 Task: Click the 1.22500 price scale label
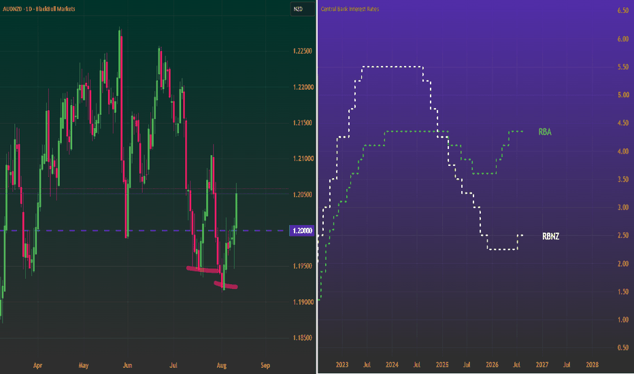click(x=303, y=51)
